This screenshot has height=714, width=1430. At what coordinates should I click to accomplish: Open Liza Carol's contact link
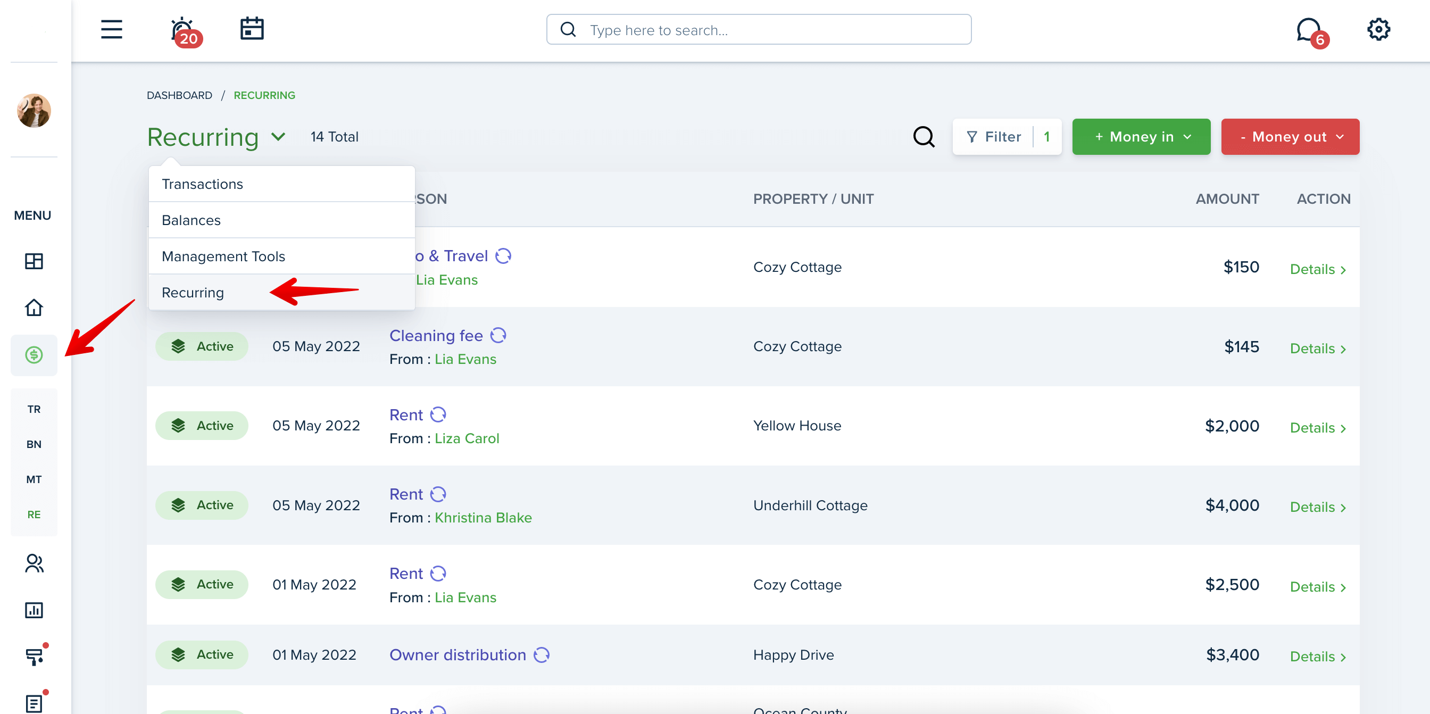pyautogui.click(x=467, y=438)
